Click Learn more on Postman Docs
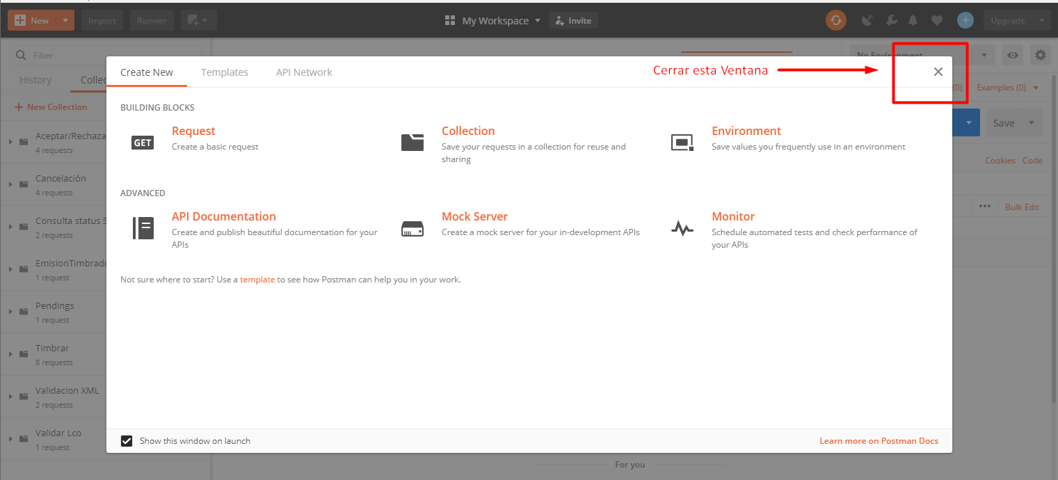 pyautogui.click(x=879, y=441)
